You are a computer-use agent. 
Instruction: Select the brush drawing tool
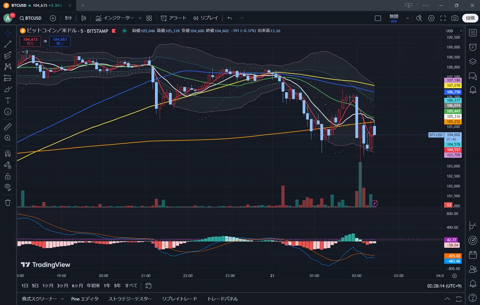[x=8, y=89]
